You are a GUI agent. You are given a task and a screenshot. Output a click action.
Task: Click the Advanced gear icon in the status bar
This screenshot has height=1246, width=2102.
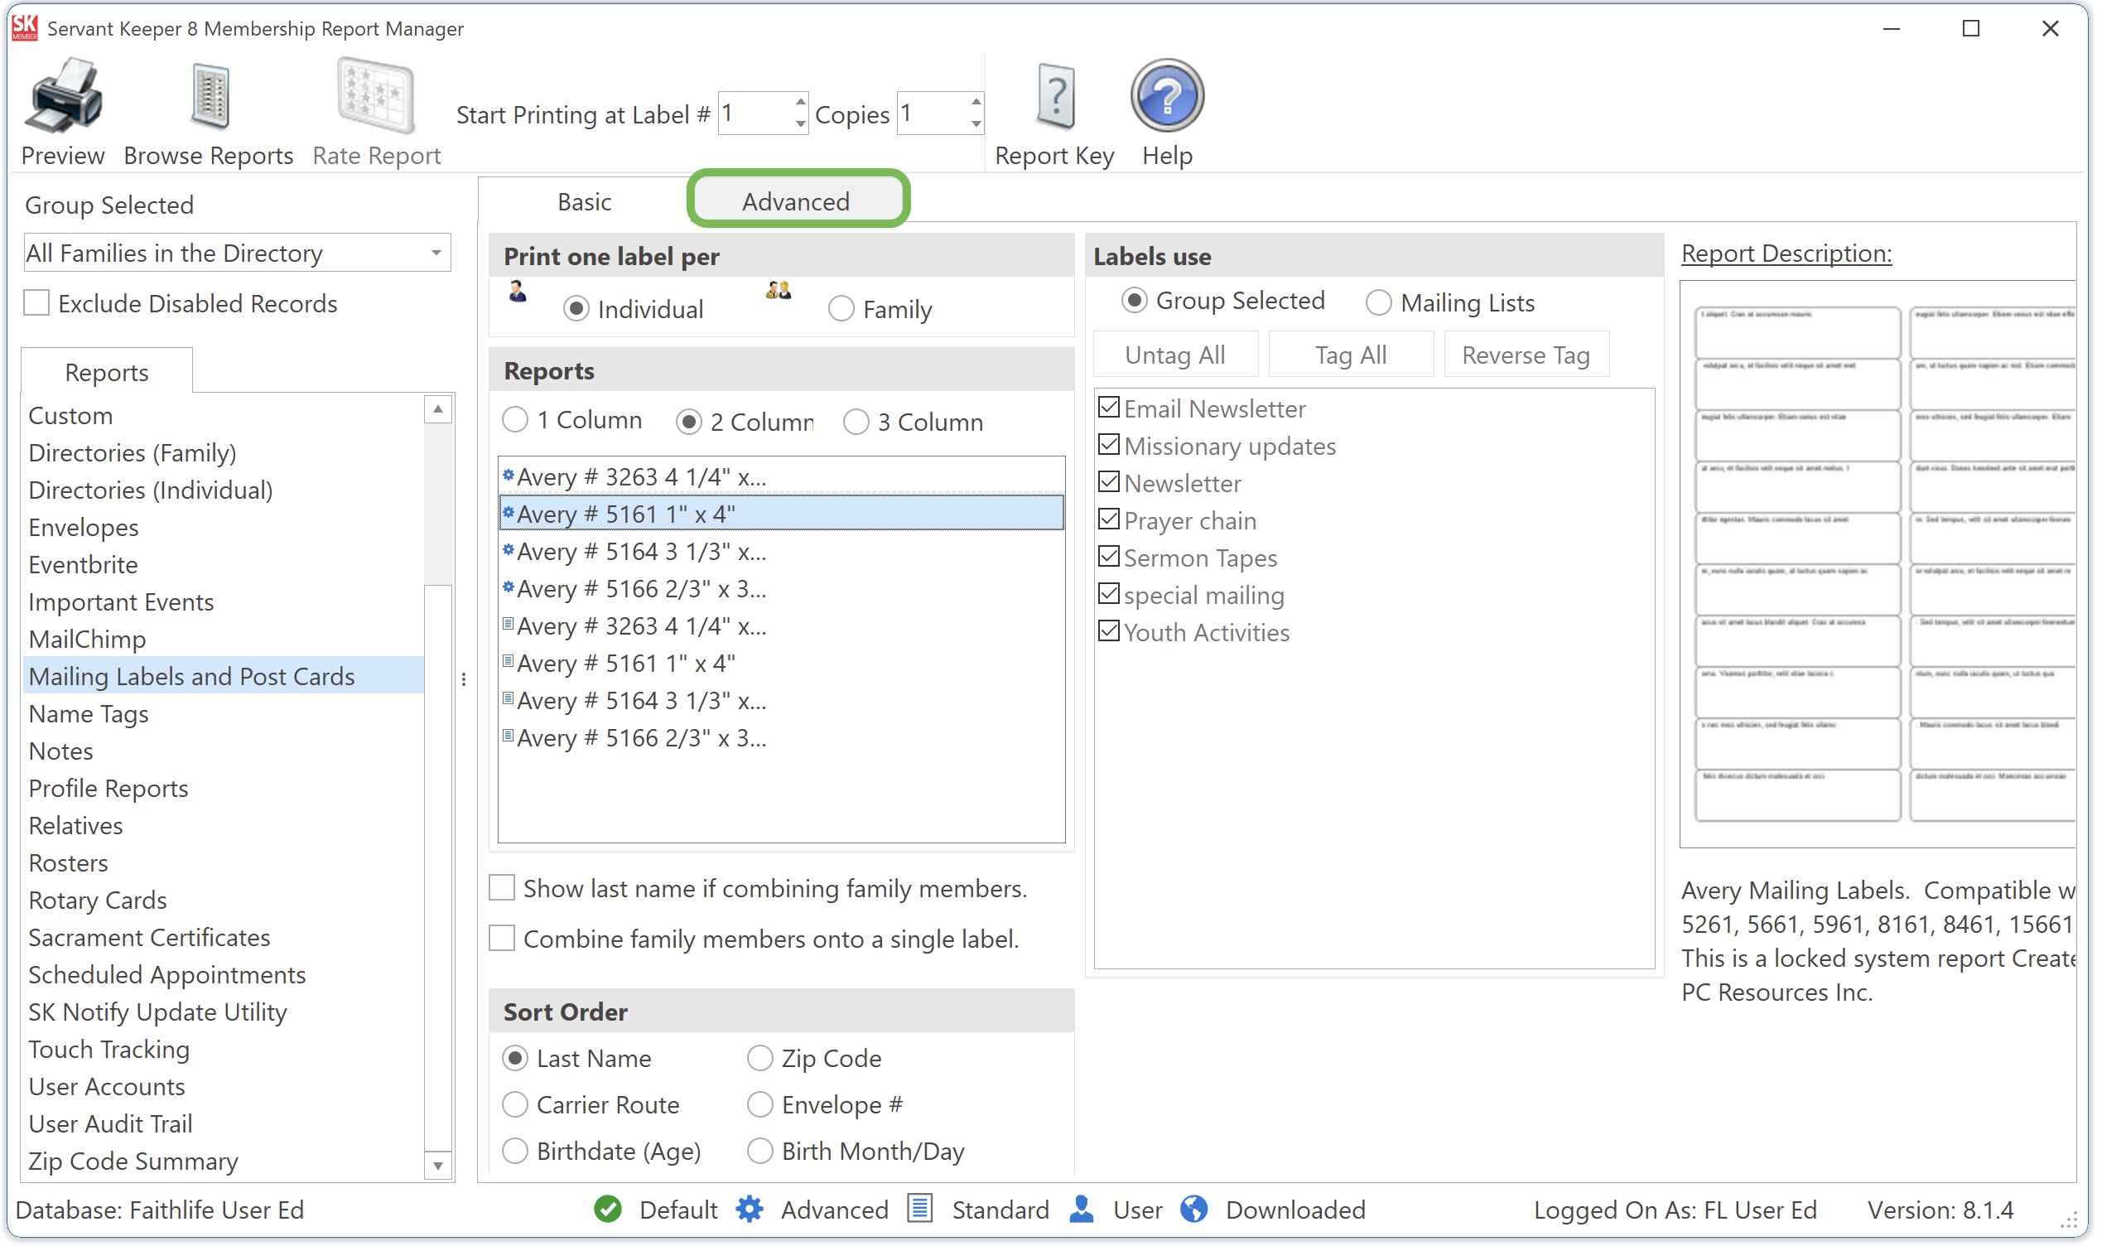click(750, 1211)
